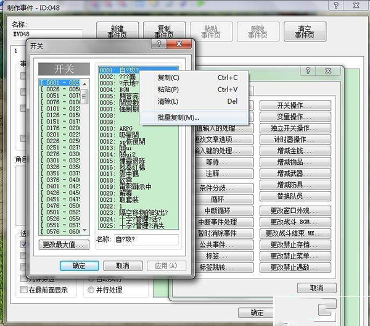This screenshot has height=326, width=370.
Task: Click the 更改窗口外观... command button
Action: 295,211
